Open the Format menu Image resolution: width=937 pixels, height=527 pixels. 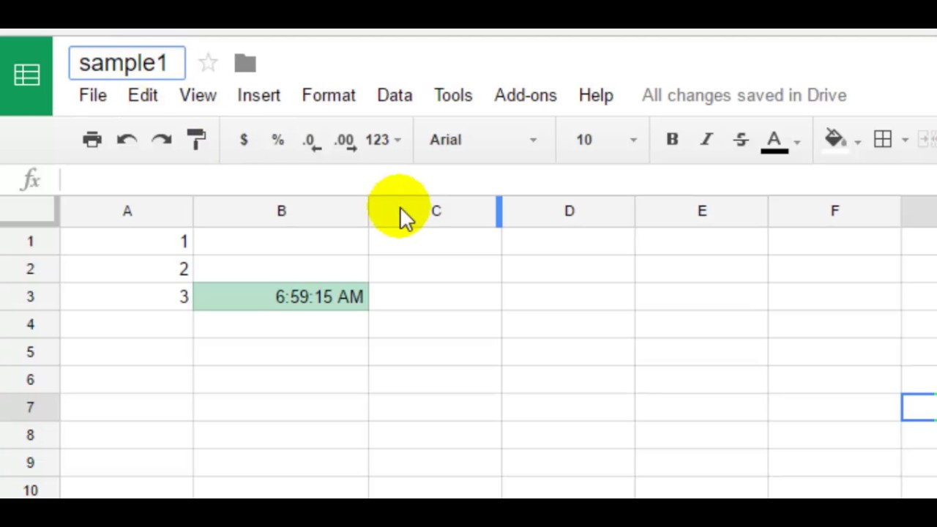[329, 95]
